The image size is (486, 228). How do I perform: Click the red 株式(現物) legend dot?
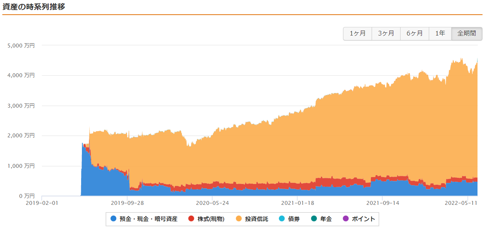pyautogui.click(x=191, y=219)
